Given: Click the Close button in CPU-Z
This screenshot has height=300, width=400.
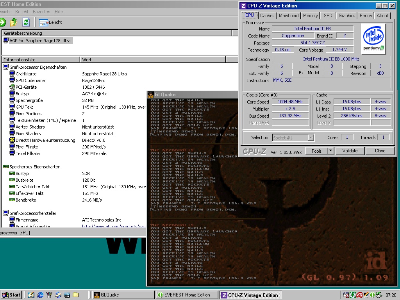Looking at the screenshot, I should [x=380, y=151].
